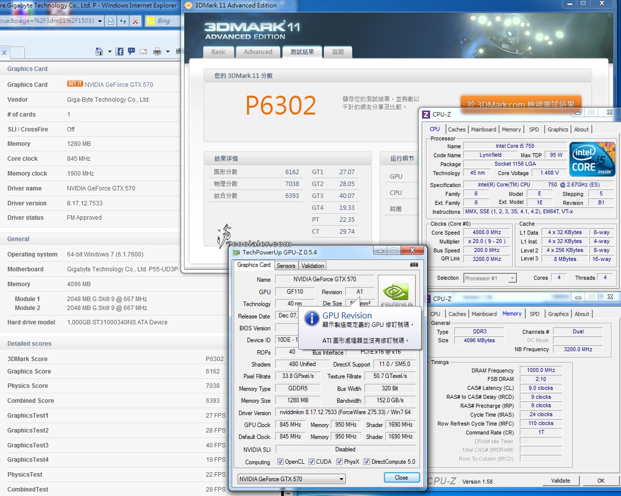Click the P6302 score in 3DMark 11

281,105
